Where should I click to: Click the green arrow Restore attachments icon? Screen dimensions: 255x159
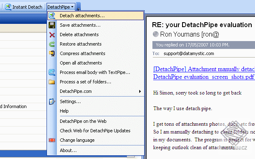coord(52,44)
